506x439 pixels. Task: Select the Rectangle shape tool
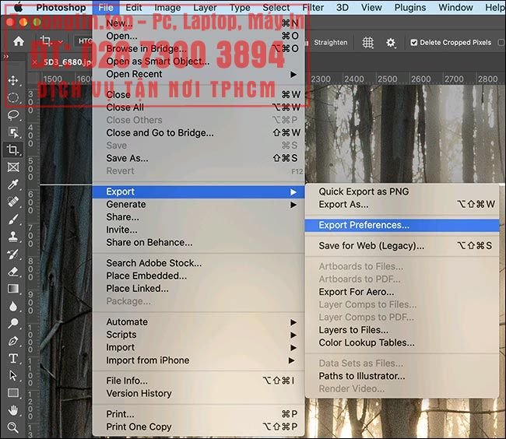(x=13, y=393)
